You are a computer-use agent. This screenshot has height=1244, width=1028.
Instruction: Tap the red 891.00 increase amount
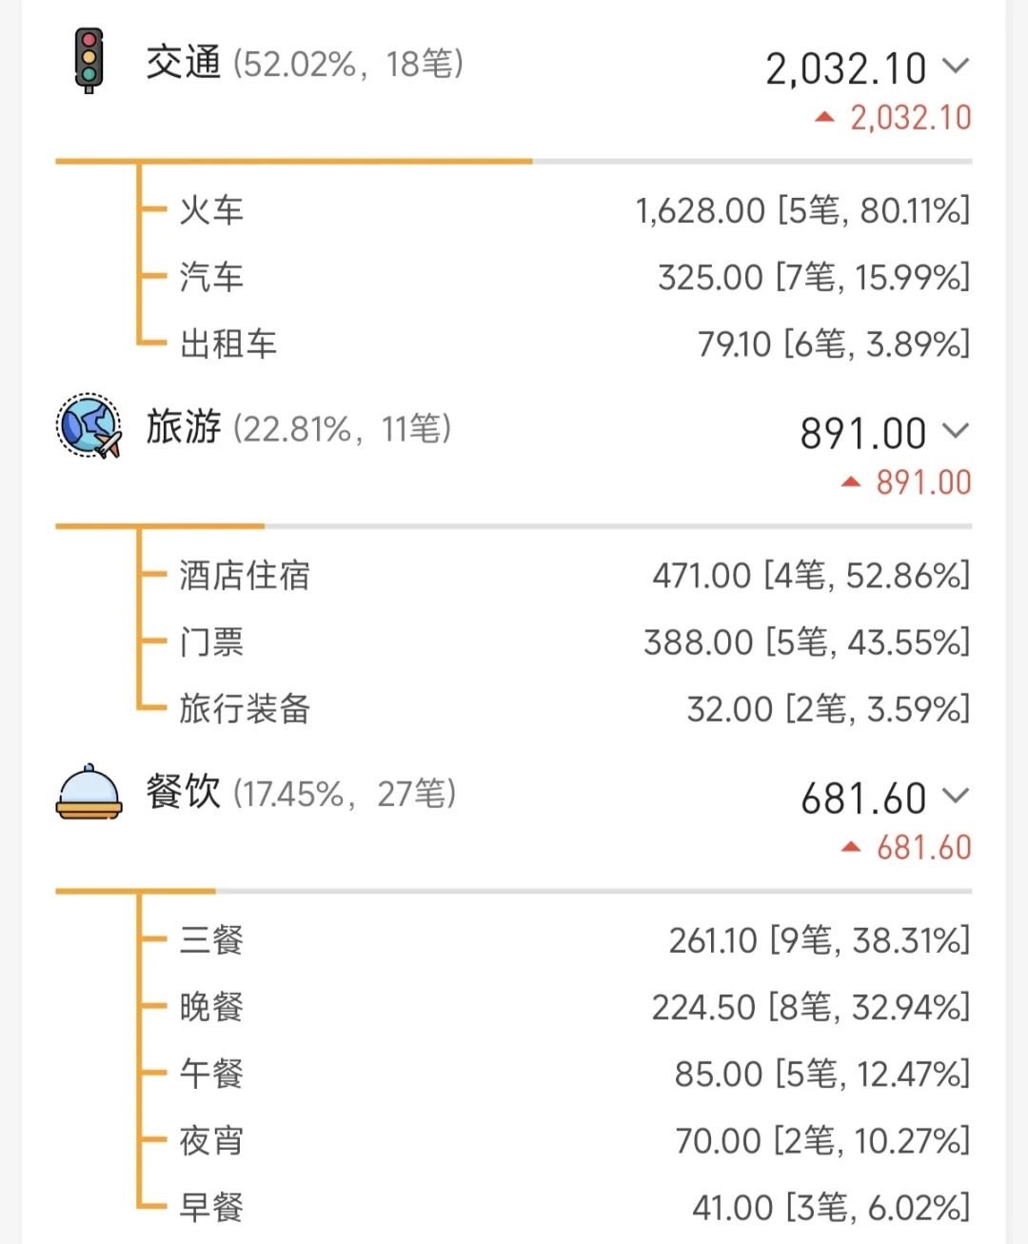922,483
